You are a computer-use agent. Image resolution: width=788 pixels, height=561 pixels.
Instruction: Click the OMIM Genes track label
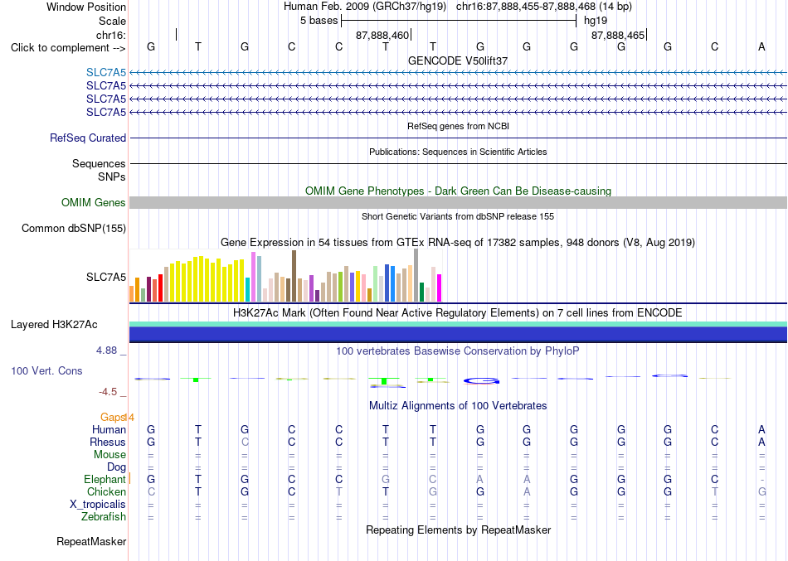coord(94,202)
